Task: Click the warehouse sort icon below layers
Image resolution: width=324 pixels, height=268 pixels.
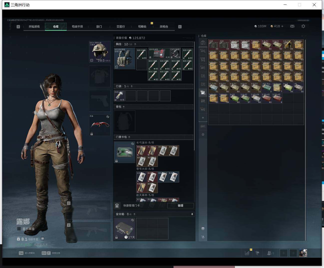Action: [x=203, y=237]
